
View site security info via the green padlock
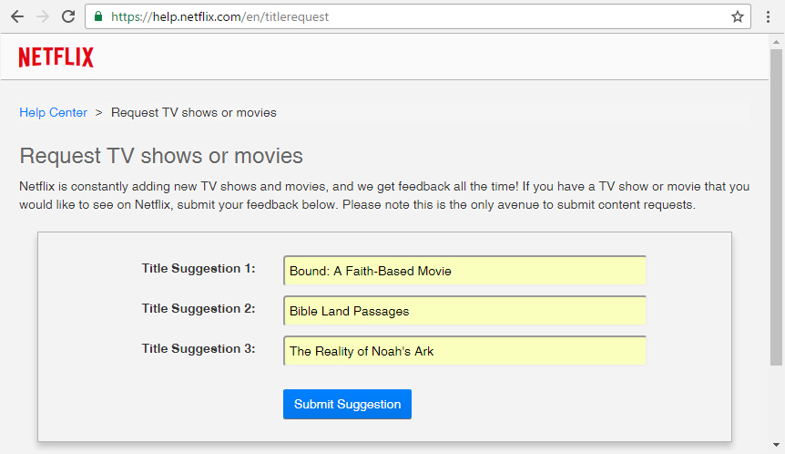coord(98,16)
